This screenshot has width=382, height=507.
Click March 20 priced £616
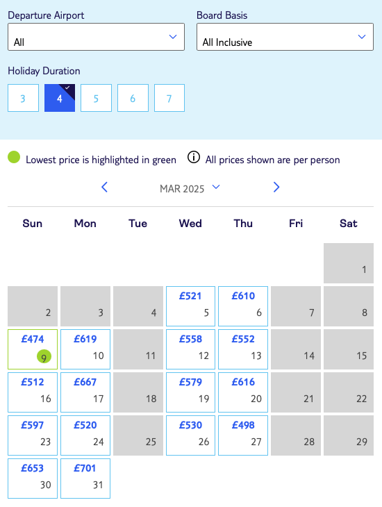pyautogui.click(x=243, y=392)
